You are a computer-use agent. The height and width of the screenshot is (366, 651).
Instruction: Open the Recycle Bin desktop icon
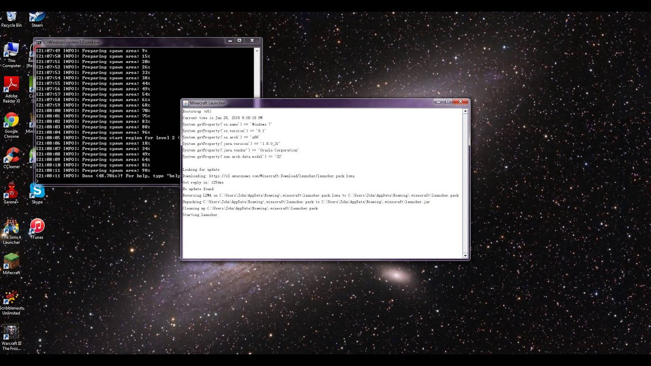click(x=11, y=19)
